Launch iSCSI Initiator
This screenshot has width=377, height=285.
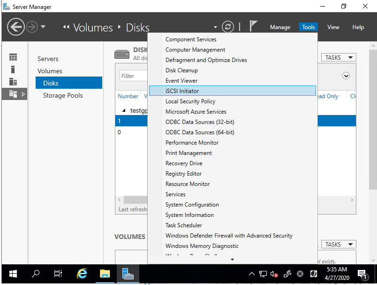pyautogui.click(x=233, y=91)
